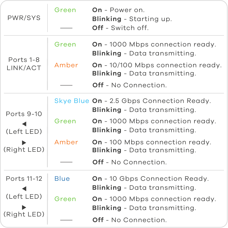
Task: Select the gray dash in Ports 1-8 section
Action: tap(66, 85)
